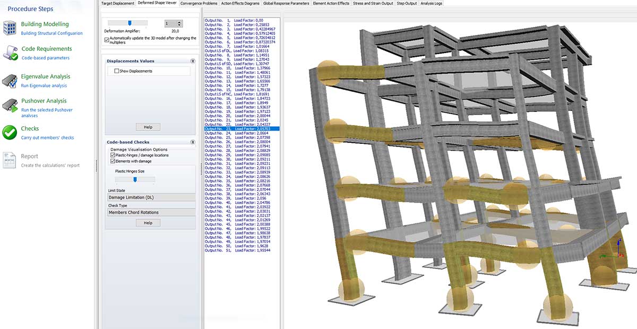Select Output LS of DL row
Screen dimensions: 637x329
click(x=242, y=50)
